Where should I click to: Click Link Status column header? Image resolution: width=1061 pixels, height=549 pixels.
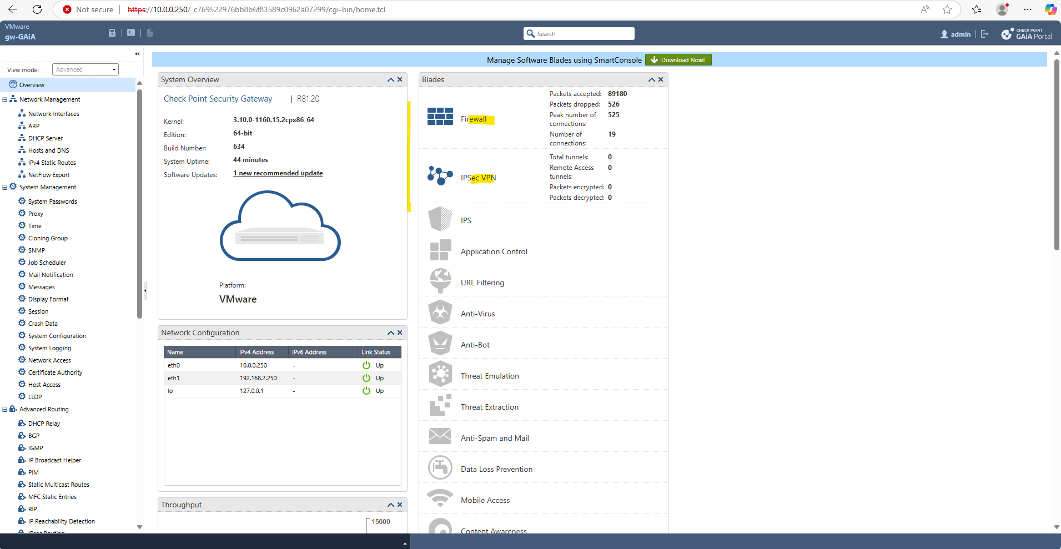[x=379, y=352]
